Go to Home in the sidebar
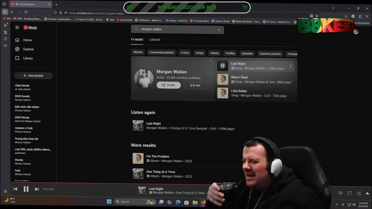 [x=24, y=40]
